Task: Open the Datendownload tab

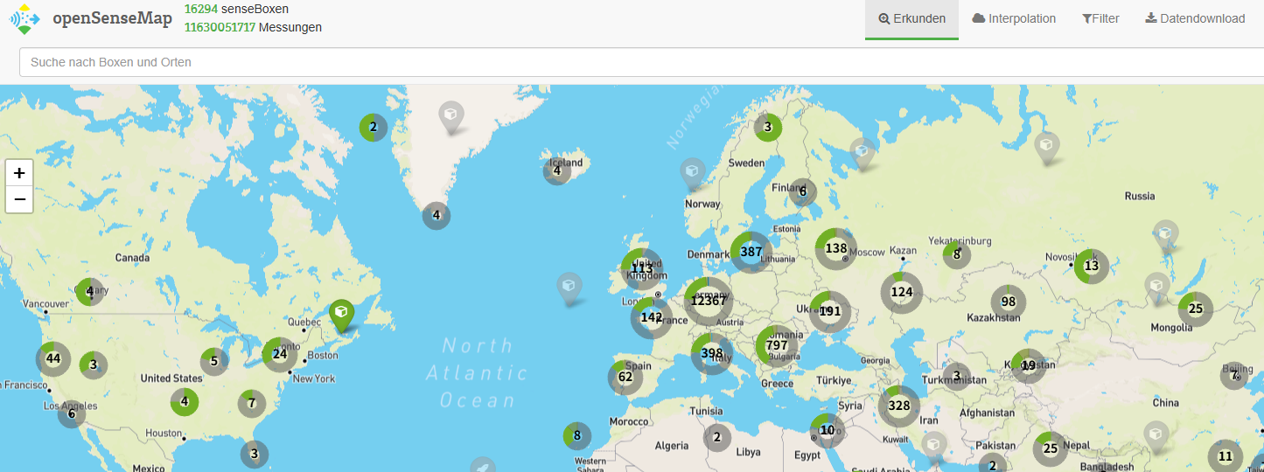Action: pos(1194,19)
